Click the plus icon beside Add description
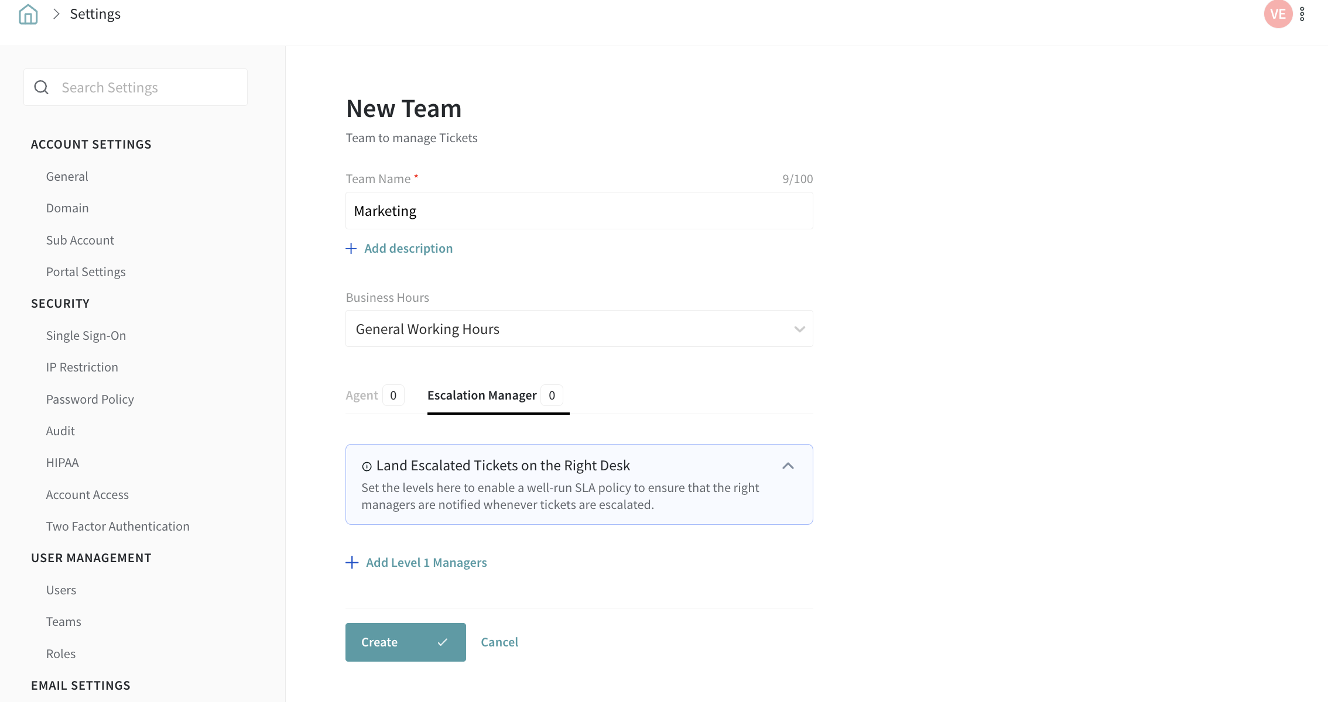Image resolution: width=1328 pixels, height=702 pixels. pos(351,249)
